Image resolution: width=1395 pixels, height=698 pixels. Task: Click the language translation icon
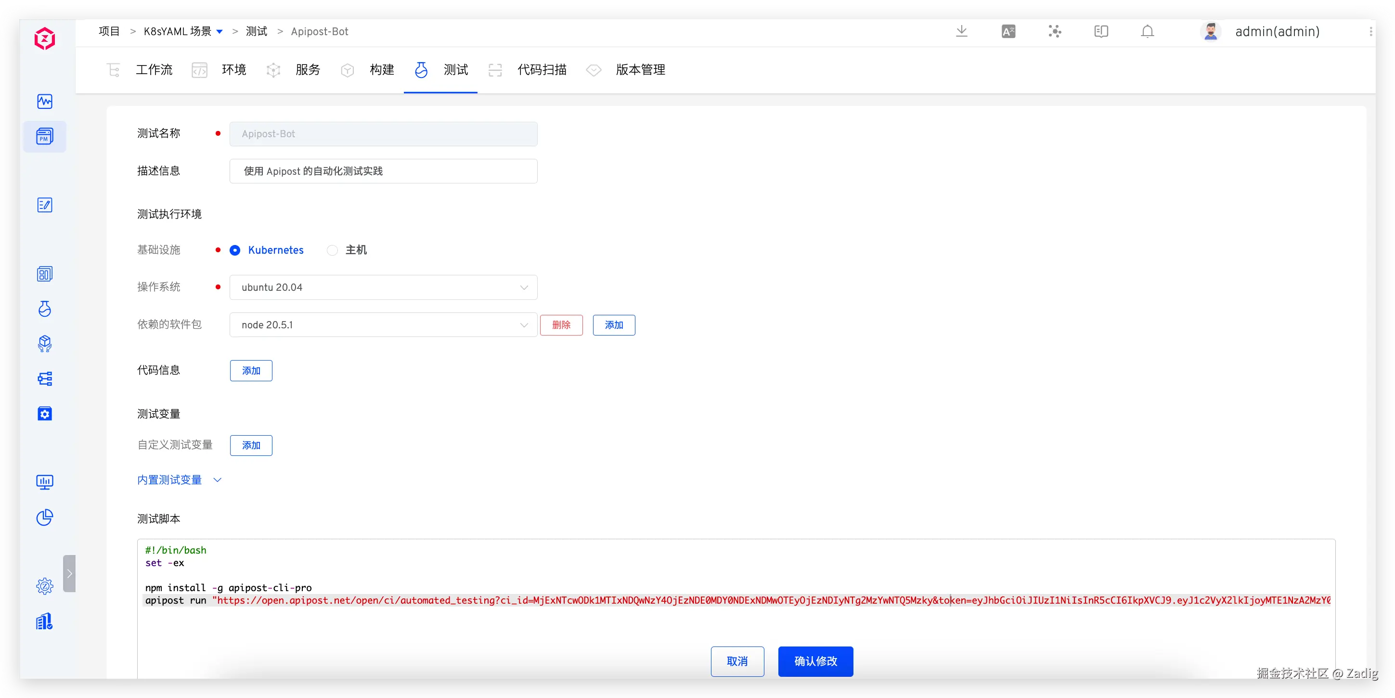click(x=1008, y=31)
